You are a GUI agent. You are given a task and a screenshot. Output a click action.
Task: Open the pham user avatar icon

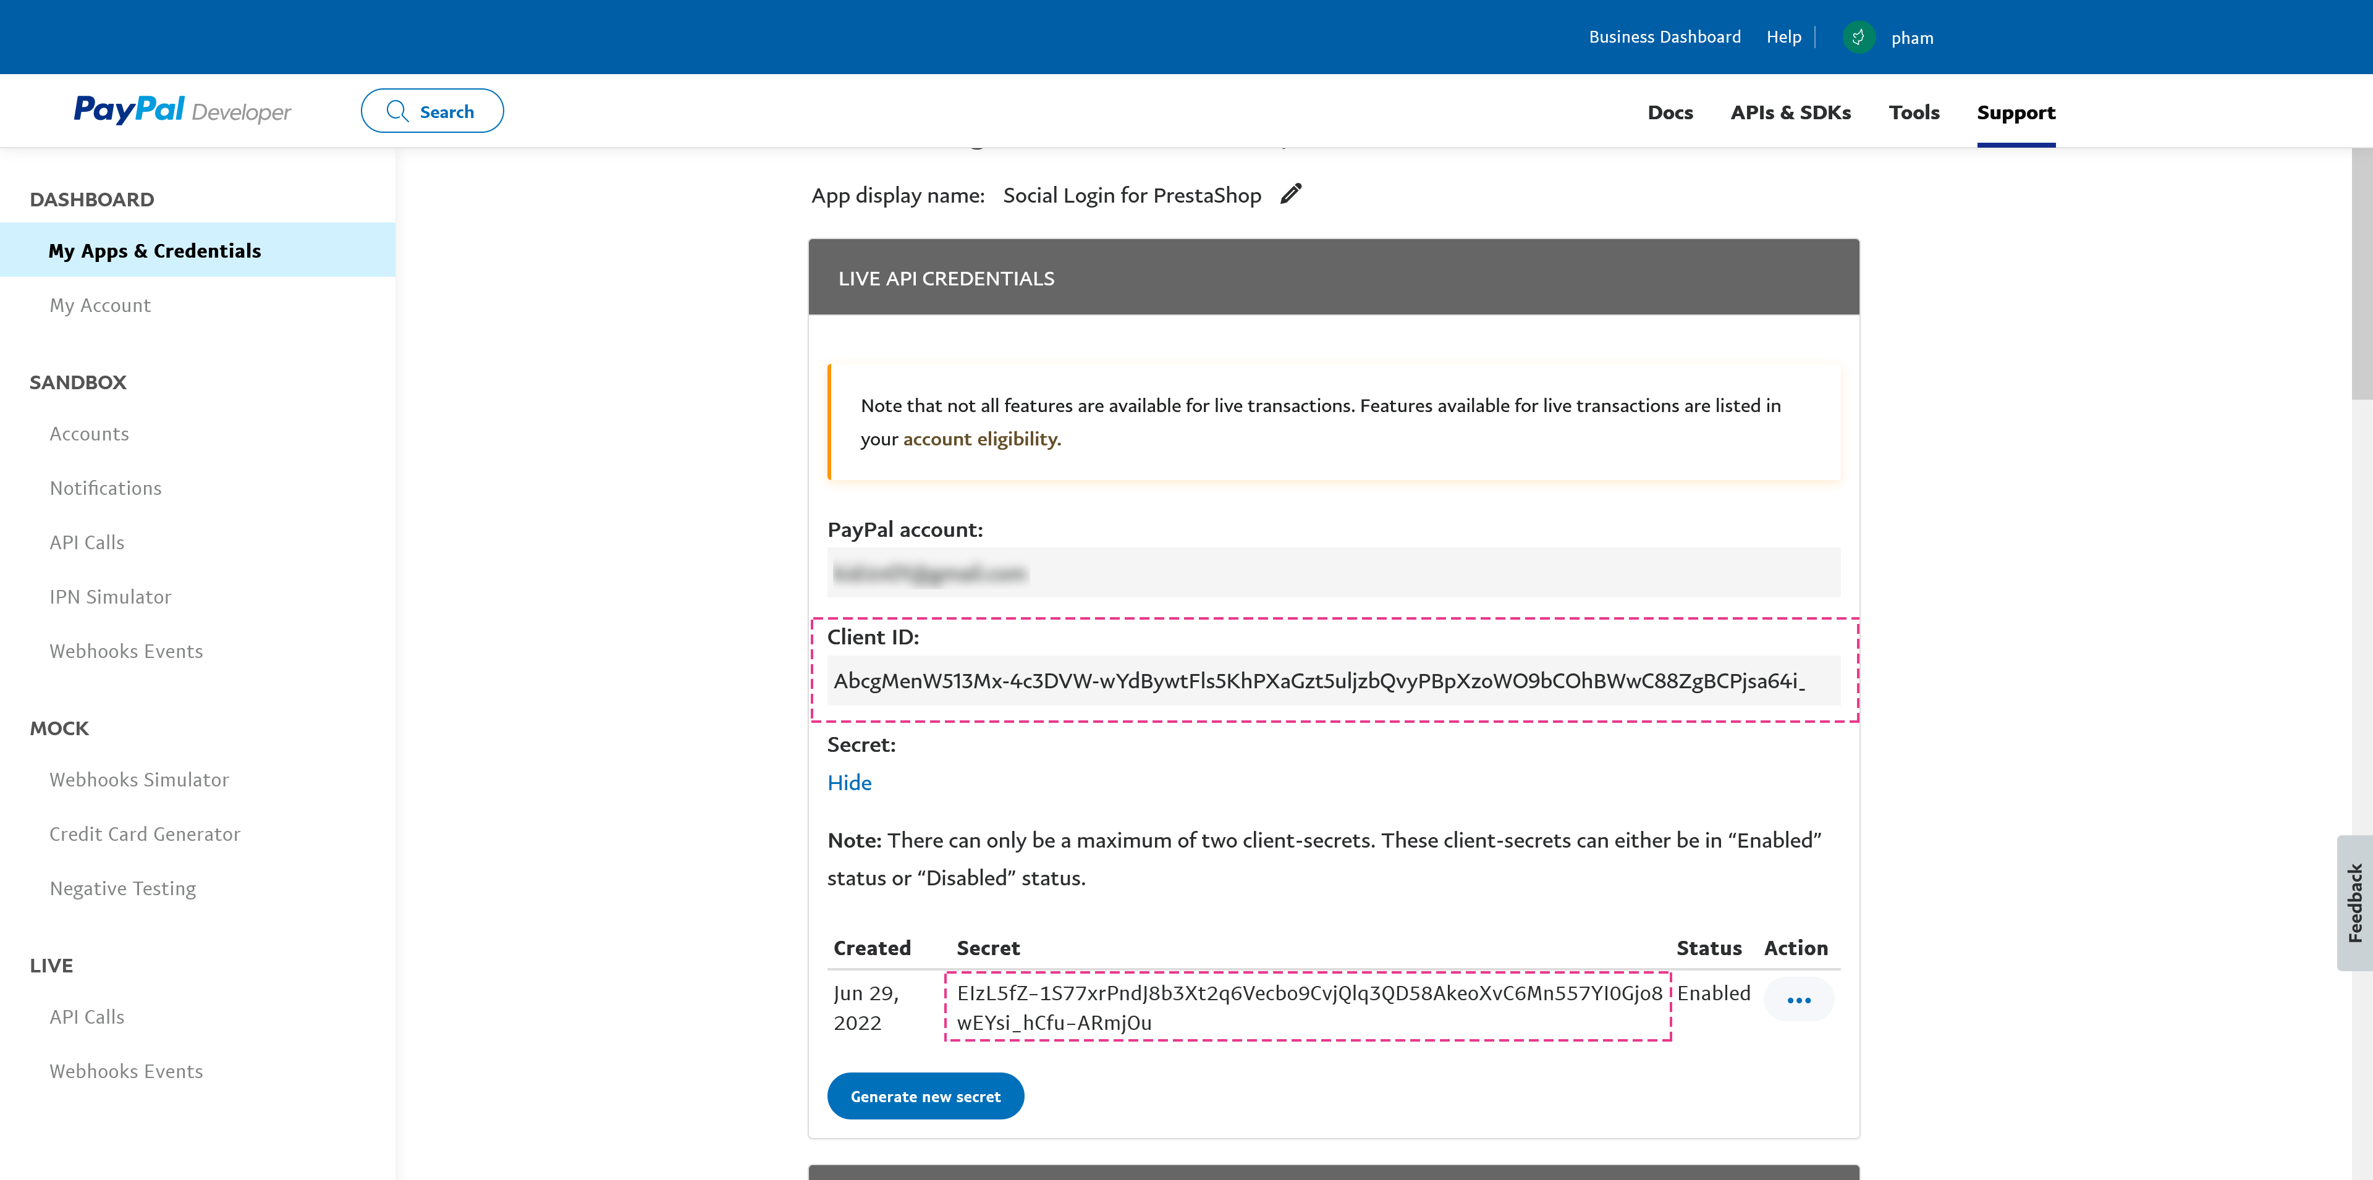[1858, 38]
